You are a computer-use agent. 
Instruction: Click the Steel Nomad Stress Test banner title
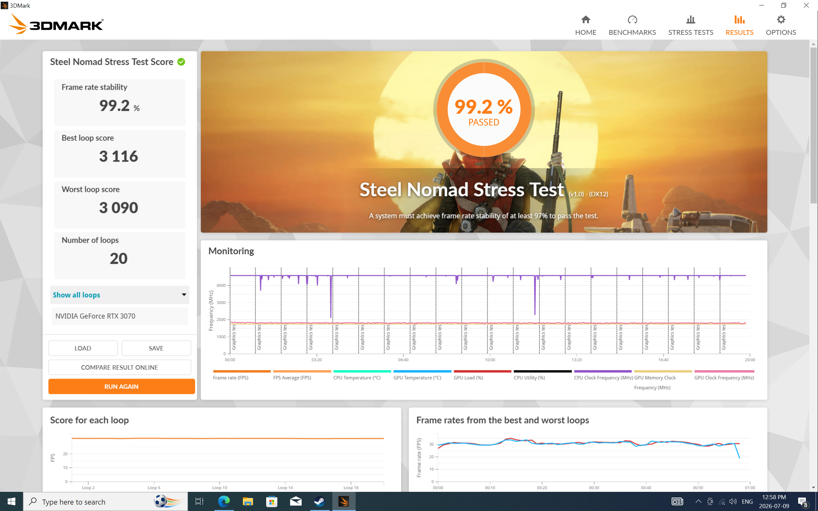462,190
